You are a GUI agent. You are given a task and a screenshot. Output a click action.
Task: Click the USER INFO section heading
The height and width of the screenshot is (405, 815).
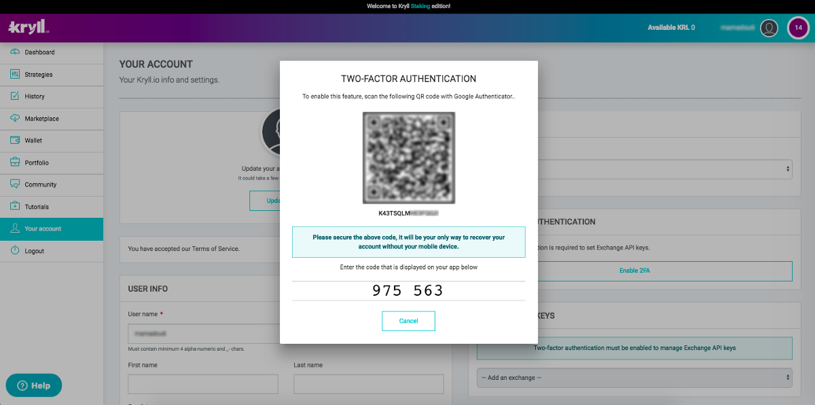[x=148, y=289]
